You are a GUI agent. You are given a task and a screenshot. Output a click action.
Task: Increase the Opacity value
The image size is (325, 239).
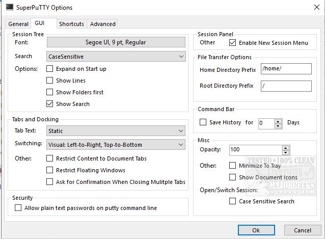click(286, 147)
